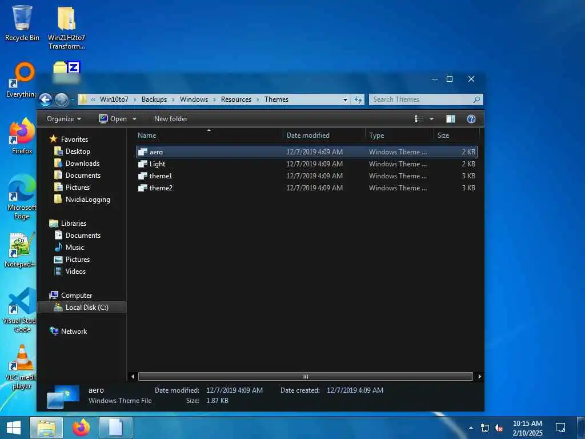Screen dimensions: 585x439
Task: Click File Explorer on the taskbar
Action: click(x=46, y=428)
